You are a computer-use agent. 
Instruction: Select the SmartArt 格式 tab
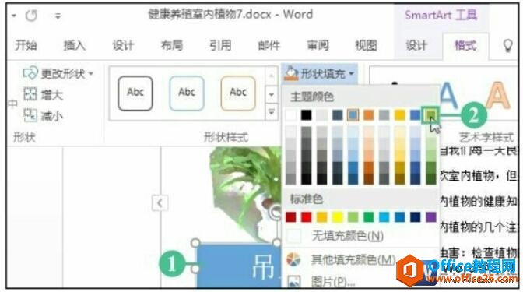point(465,45)
